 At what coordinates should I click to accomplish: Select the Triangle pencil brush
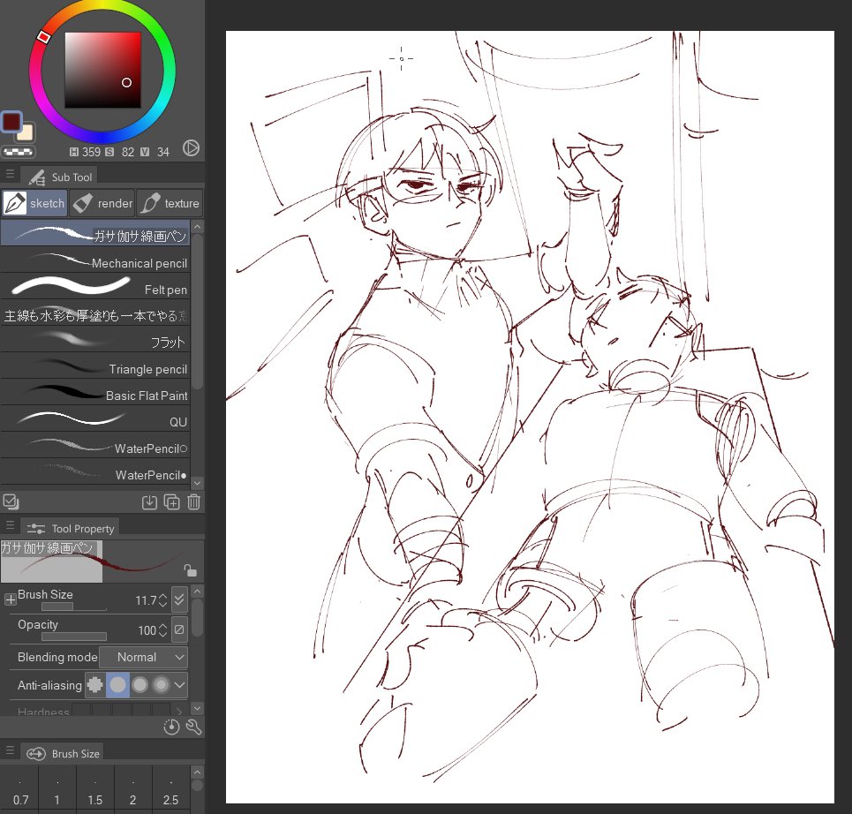(95, 366)
